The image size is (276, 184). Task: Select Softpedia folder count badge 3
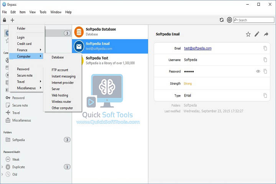pyautogui.click(x=67, y=140)
